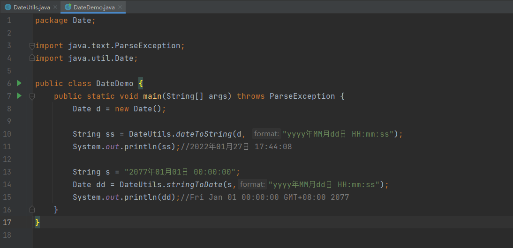Click line number 12 in the gutter

tap(9, 159)
